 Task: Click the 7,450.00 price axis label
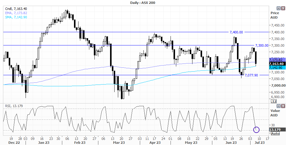click(278, 25)
